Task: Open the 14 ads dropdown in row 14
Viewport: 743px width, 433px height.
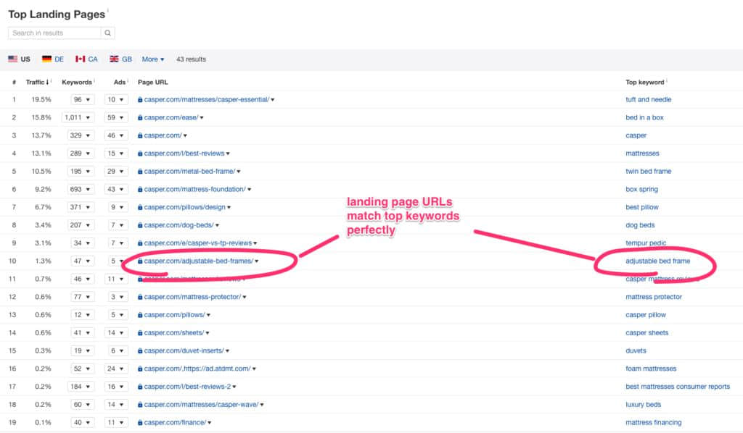Action: tap(116, 333)
